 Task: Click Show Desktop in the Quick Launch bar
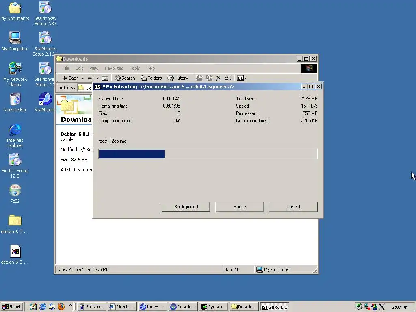click(x=33, y=307)
